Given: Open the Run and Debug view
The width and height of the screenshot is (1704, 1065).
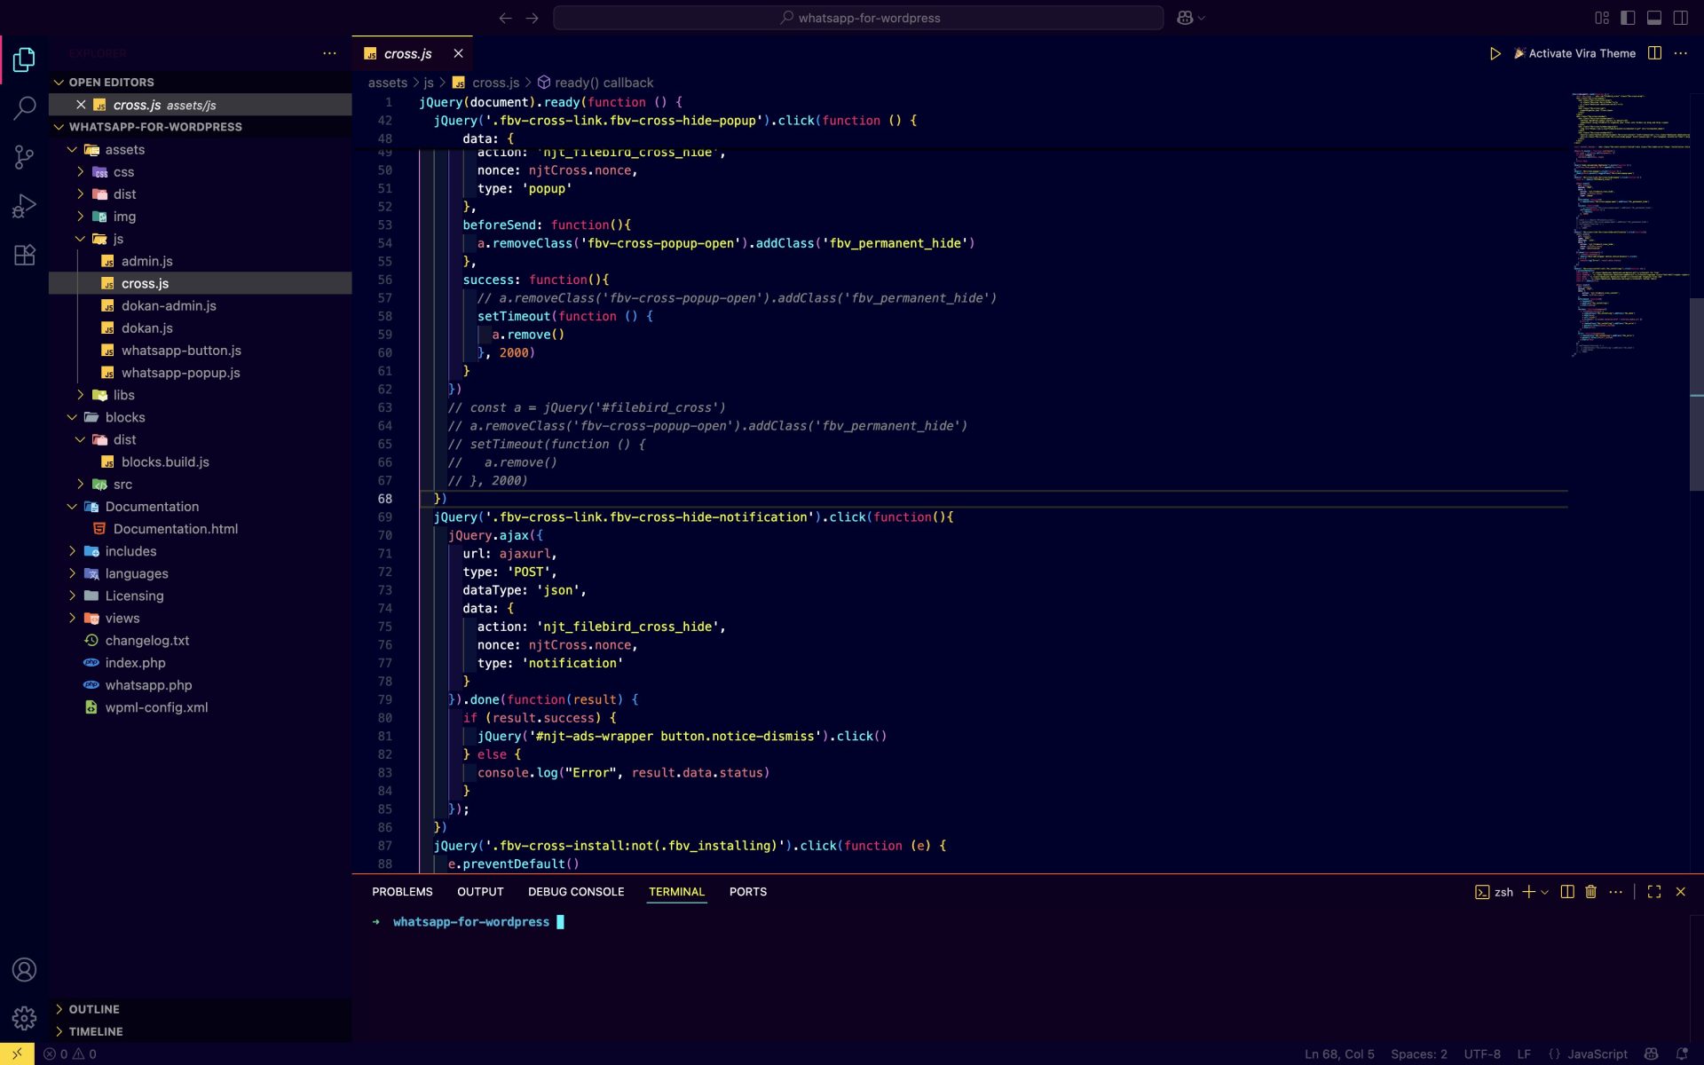Looking at the screenshot, I should pos(24,205).
